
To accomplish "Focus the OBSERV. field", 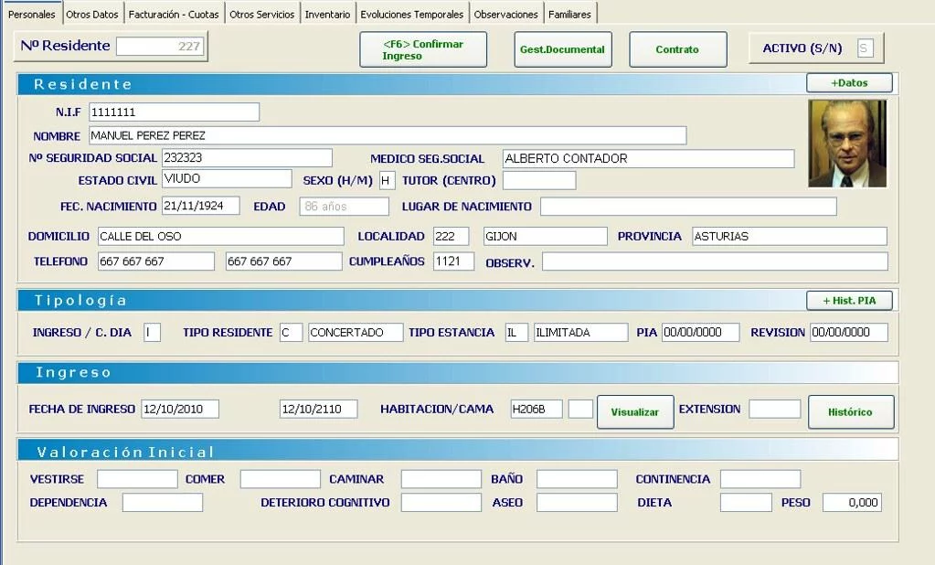I will tap(715, 261).
